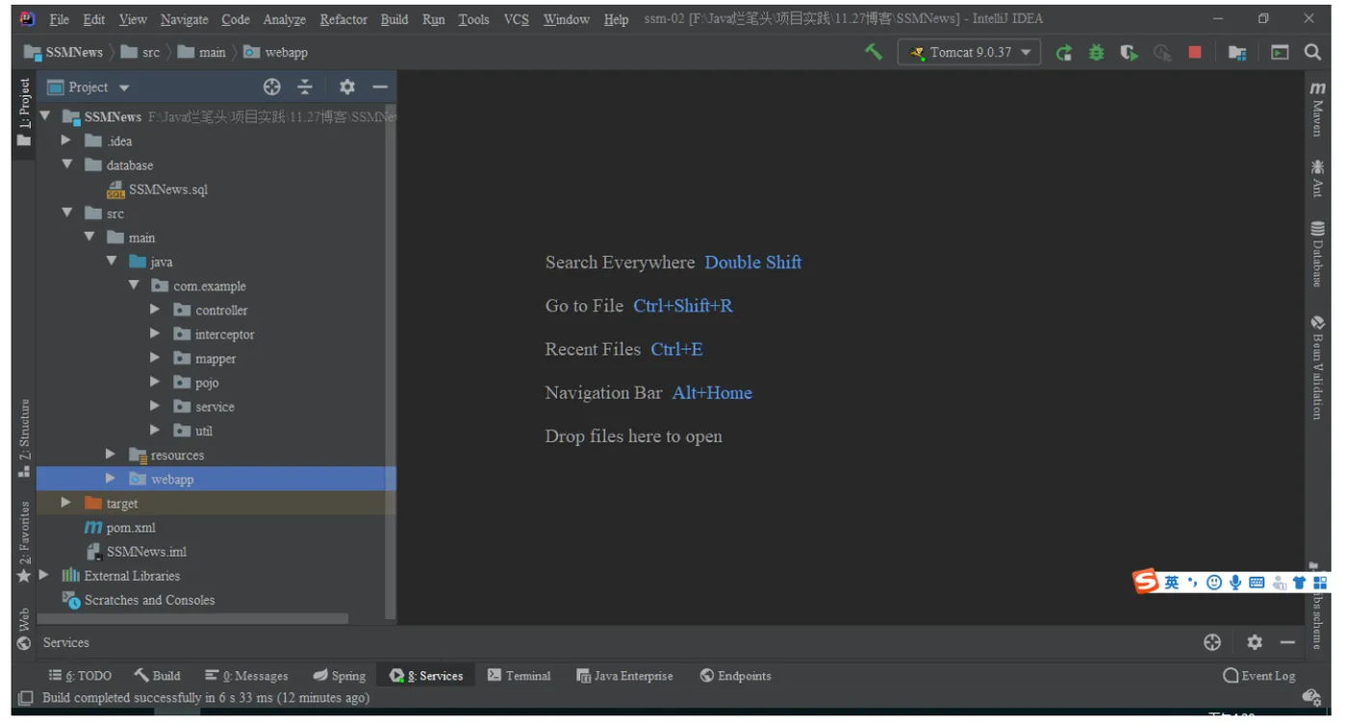Expand the controller package

coord(155,310)
